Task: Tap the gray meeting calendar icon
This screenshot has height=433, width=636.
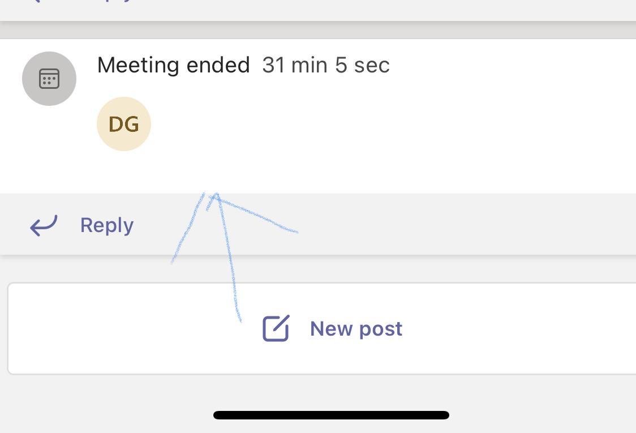Action: click(49, 79)
